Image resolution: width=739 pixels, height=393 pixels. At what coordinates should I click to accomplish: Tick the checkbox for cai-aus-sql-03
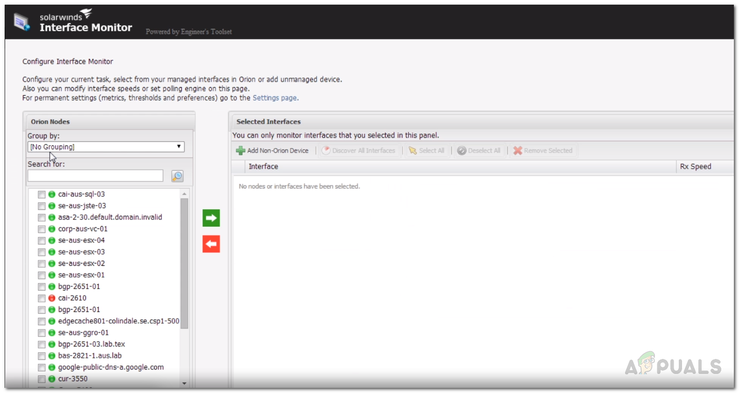[x=42, y=194]
